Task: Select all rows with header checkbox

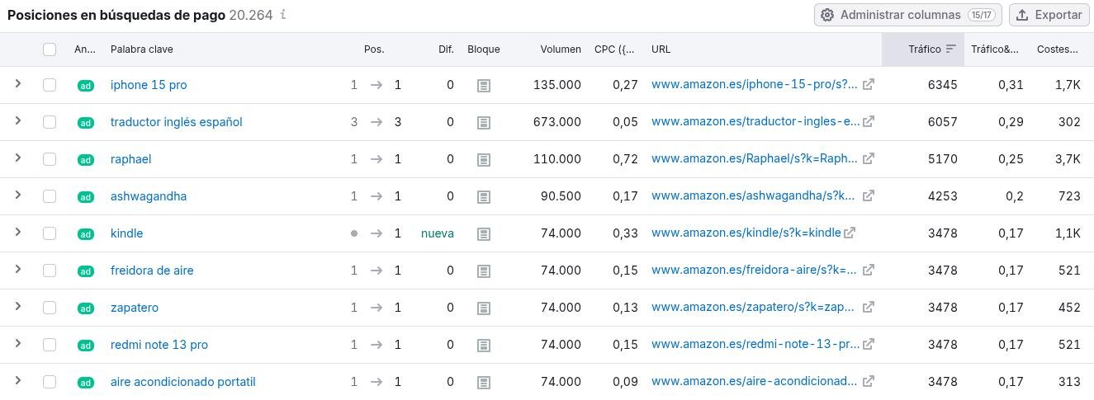Action: (50, 49)
